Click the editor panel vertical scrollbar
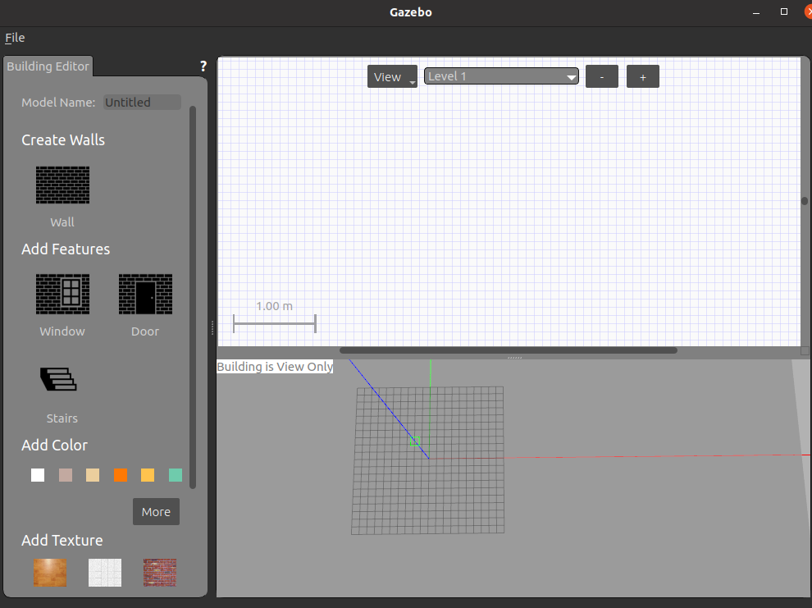Image resolution: width=812 pixels, height=608 pixels. [x=193, y=297]
